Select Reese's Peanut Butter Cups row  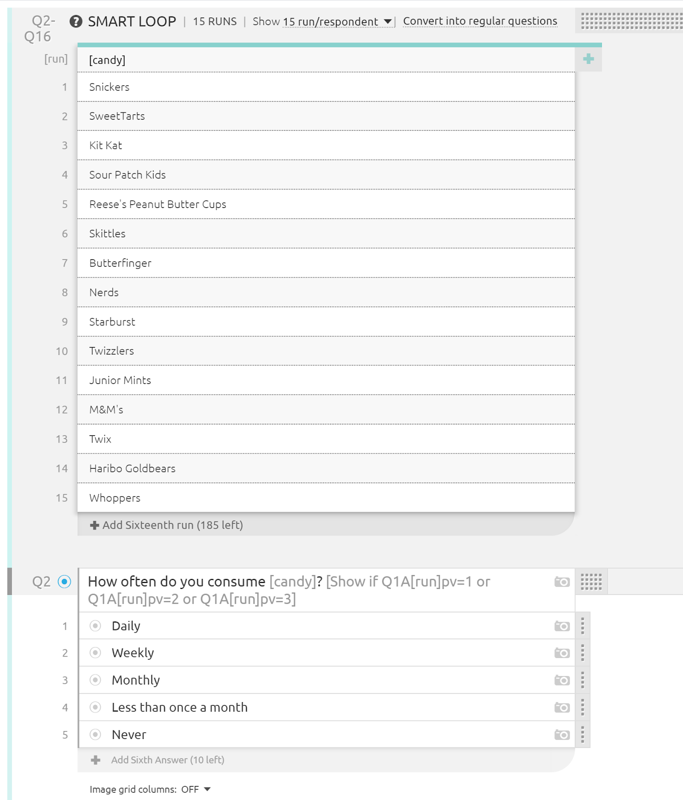click(x=326, y=204)
